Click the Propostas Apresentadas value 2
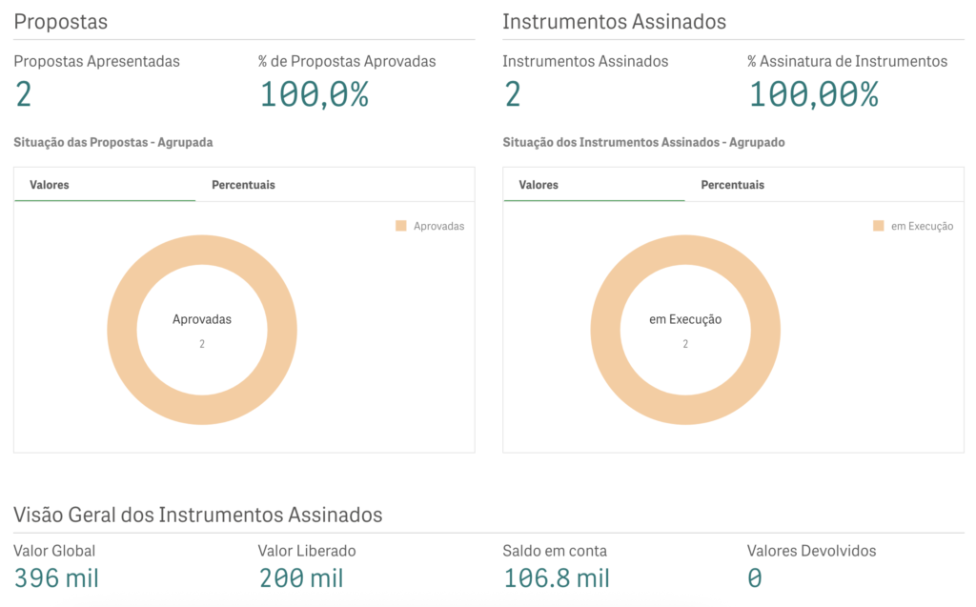 click(23, 94)
